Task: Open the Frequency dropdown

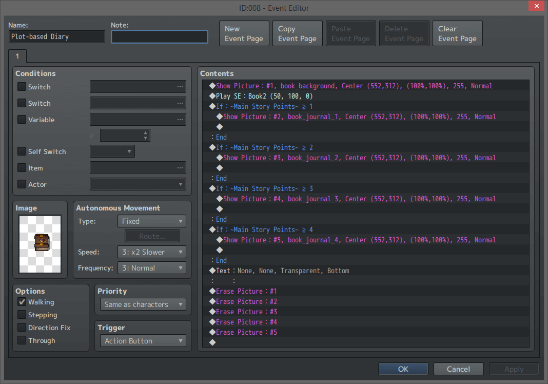Action: [x=151, y=268]
